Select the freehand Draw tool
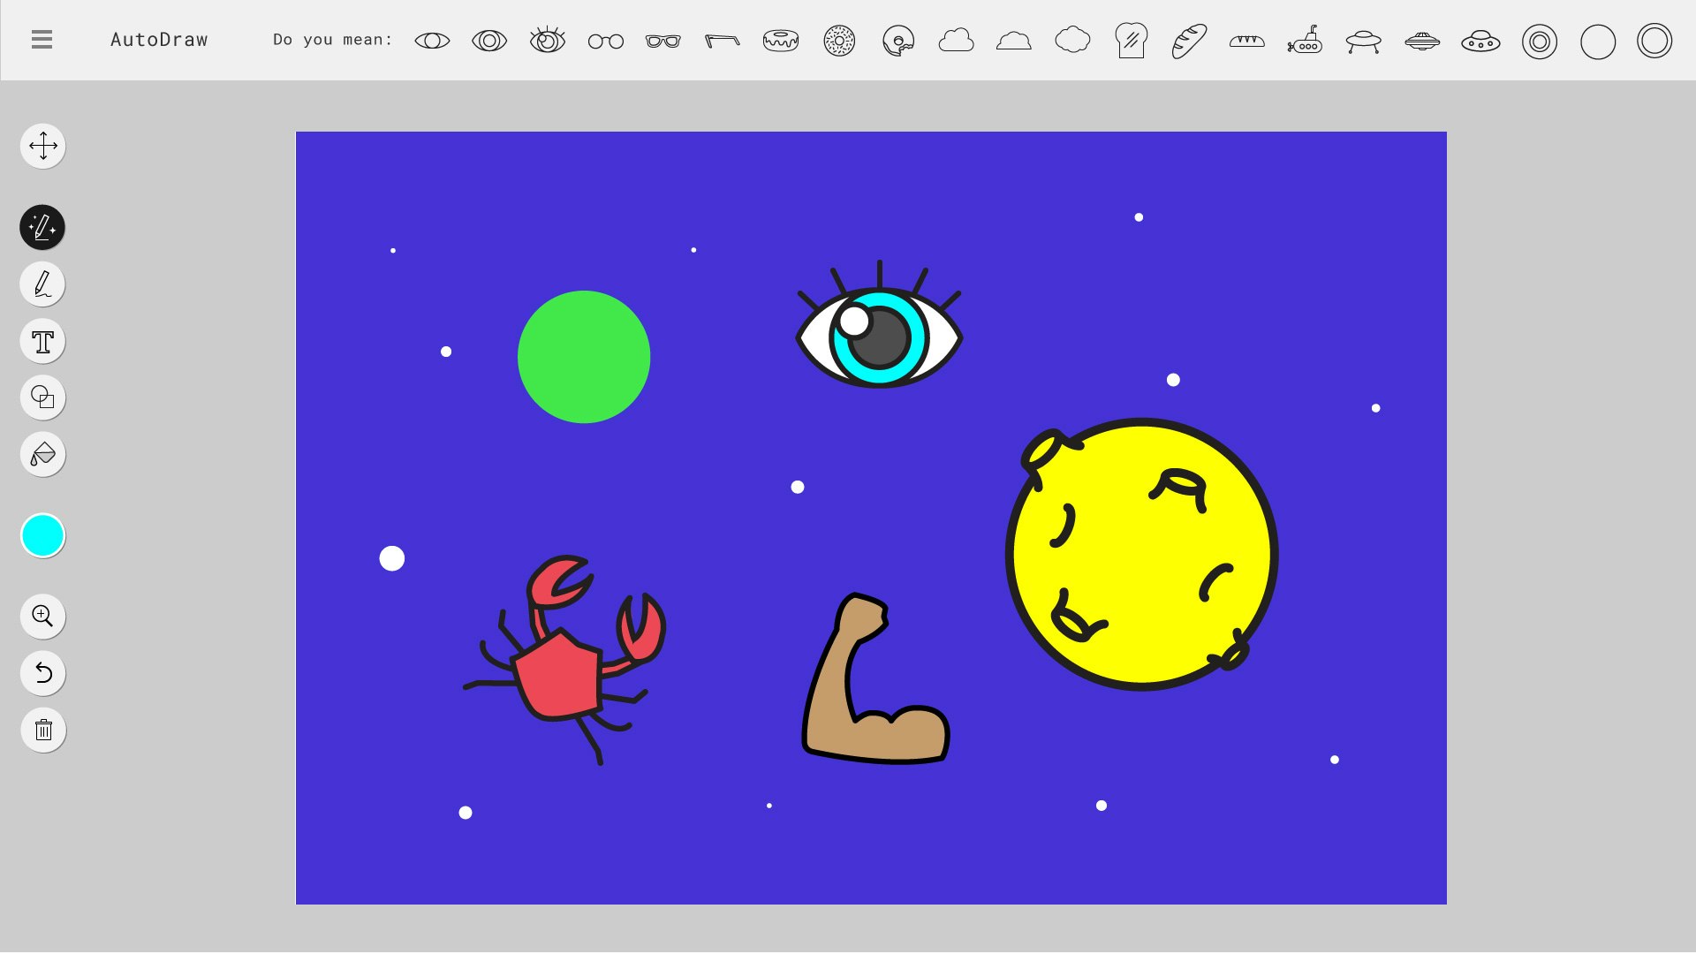Screen dimensions: 1696x954 pos(42,284)
